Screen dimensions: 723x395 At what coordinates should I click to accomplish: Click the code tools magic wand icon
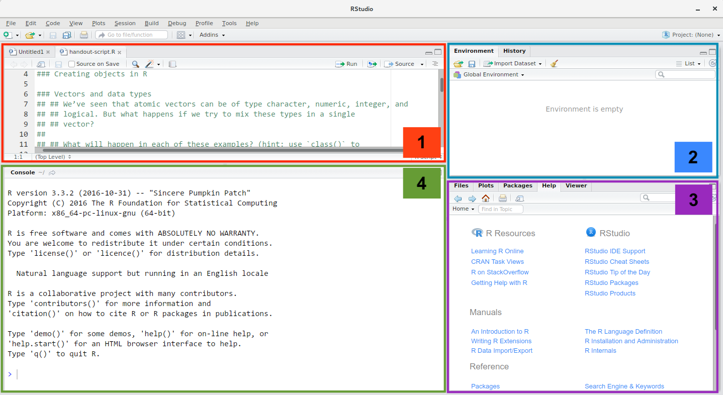[x=149, y=64]
